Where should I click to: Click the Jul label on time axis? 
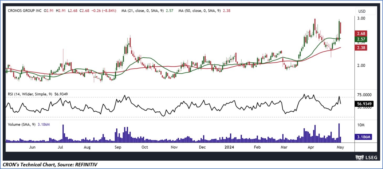point(60,147)
